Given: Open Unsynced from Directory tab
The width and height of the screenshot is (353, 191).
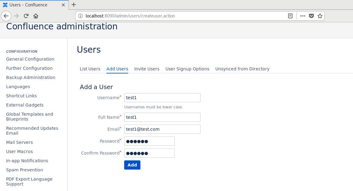Looking at the screenshot, I should point(242,69).
